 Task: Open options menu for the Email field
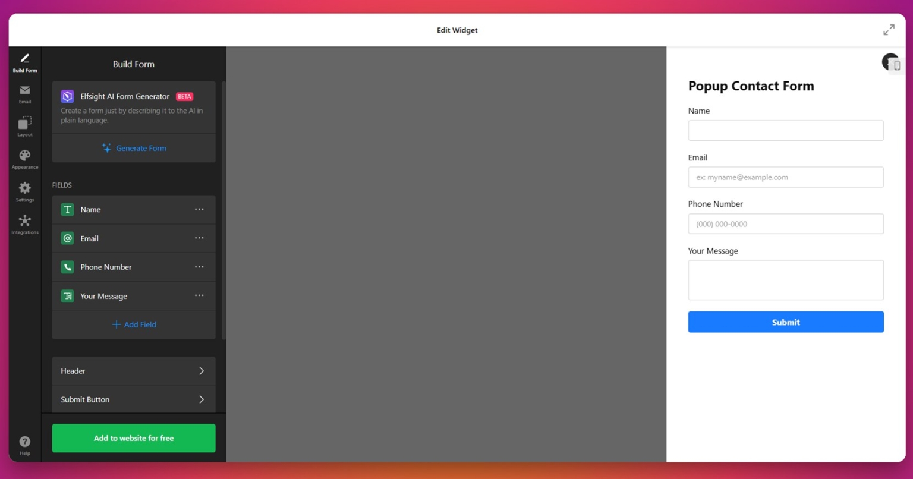coord(200,238)
